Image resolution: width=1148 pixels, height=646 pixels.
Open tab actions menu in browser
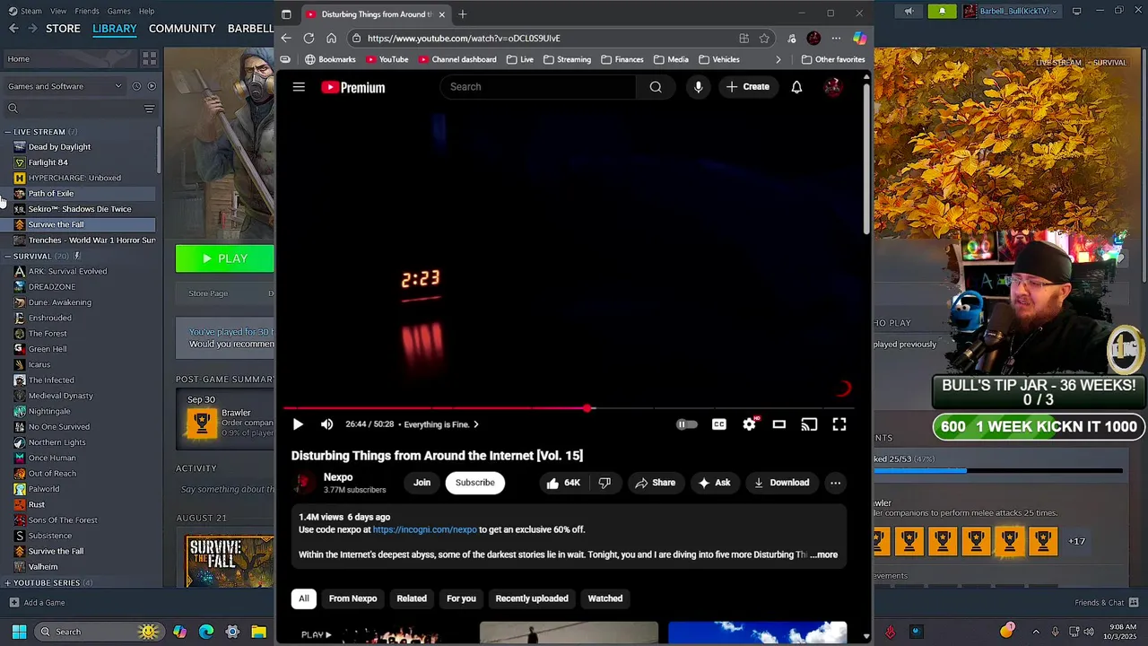pyautogui.click(x=286, y=14)
